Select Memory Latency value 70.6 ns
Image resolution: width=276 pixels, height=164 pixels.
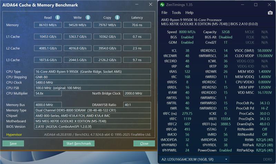click(x=137, y=25)
